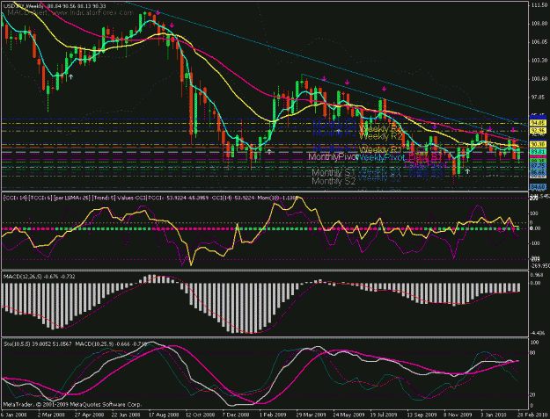Click the 22 Jun 2008 date label
The height and width of the screenshot is (419, 550).
click(126, 415)
